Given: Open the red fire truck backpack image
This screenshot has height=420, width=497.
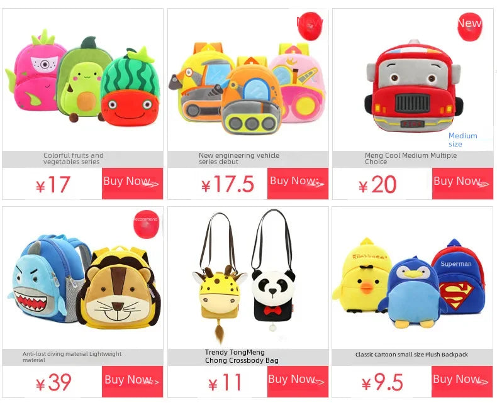Looking at the screenshot, I should coord(412,86).
